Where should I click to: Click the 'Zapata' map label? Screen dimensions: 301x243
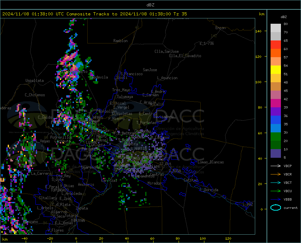(x=82, y=208)
